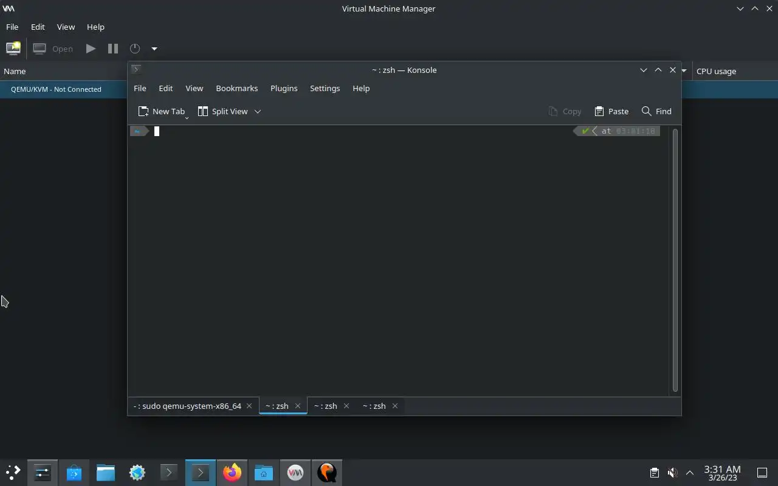Click the Konsole terminal scrollbar
The height and width of the screenshot is (486, 778).
[x=675, y=260]
